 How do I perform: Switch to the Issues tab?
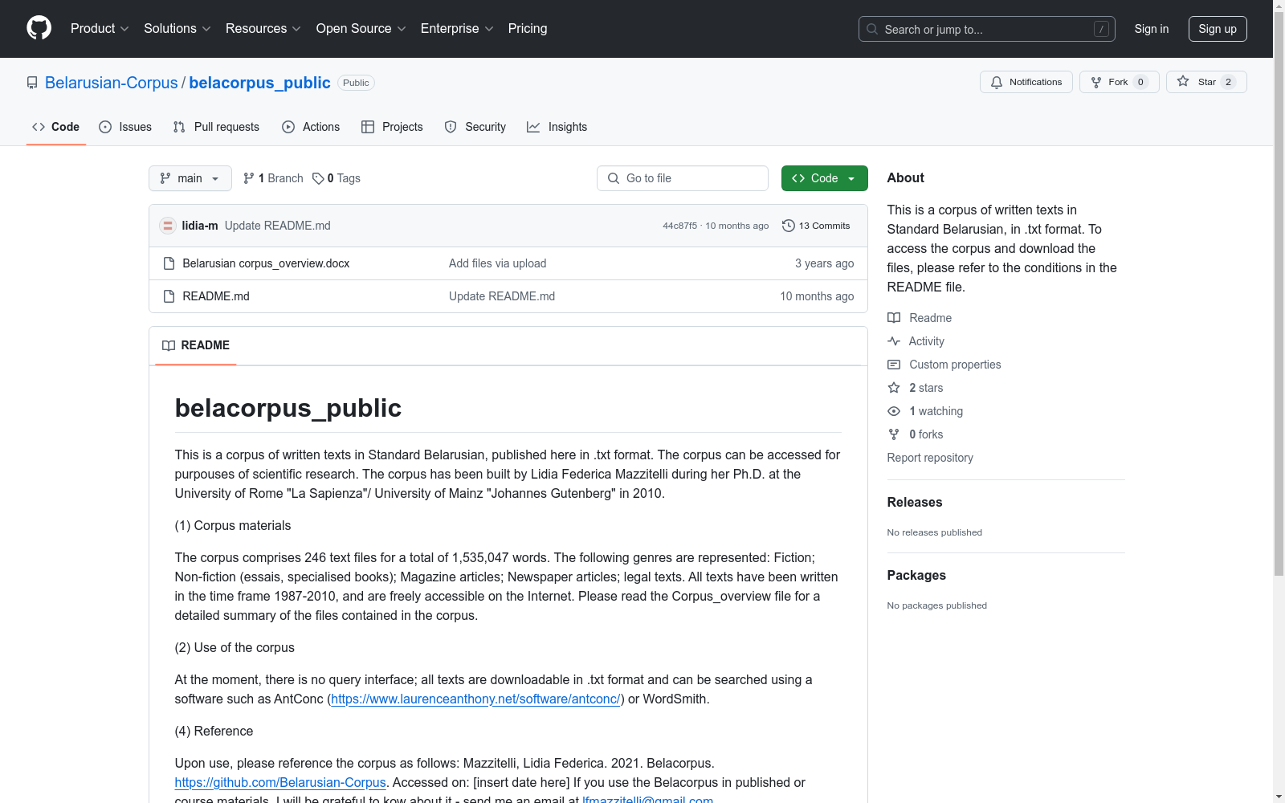coord(125,127)
